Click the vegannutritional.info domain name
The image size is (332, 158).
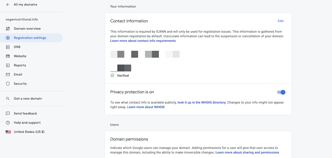(x=22, y=20)
